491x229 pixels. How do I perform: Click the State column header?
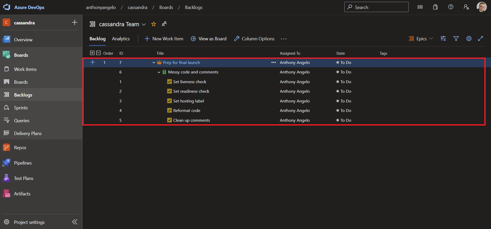point(341,53)
